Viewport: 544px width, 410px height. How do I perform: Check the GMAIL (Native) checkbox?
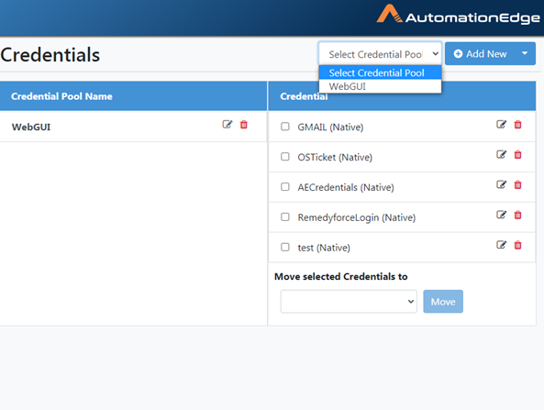pos(284,127)
